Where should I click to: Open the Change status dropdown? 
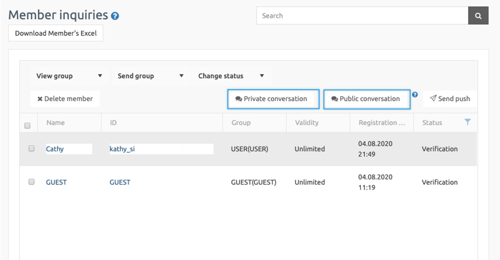pos(231,76)
